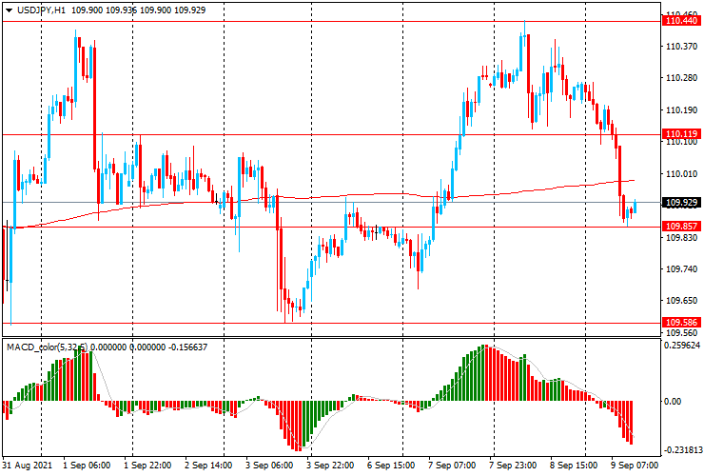Click the 7 Sep 07:00 time label
Image resolution: width=704 pixels, height=476 pixels.
(x=452, y=466)
